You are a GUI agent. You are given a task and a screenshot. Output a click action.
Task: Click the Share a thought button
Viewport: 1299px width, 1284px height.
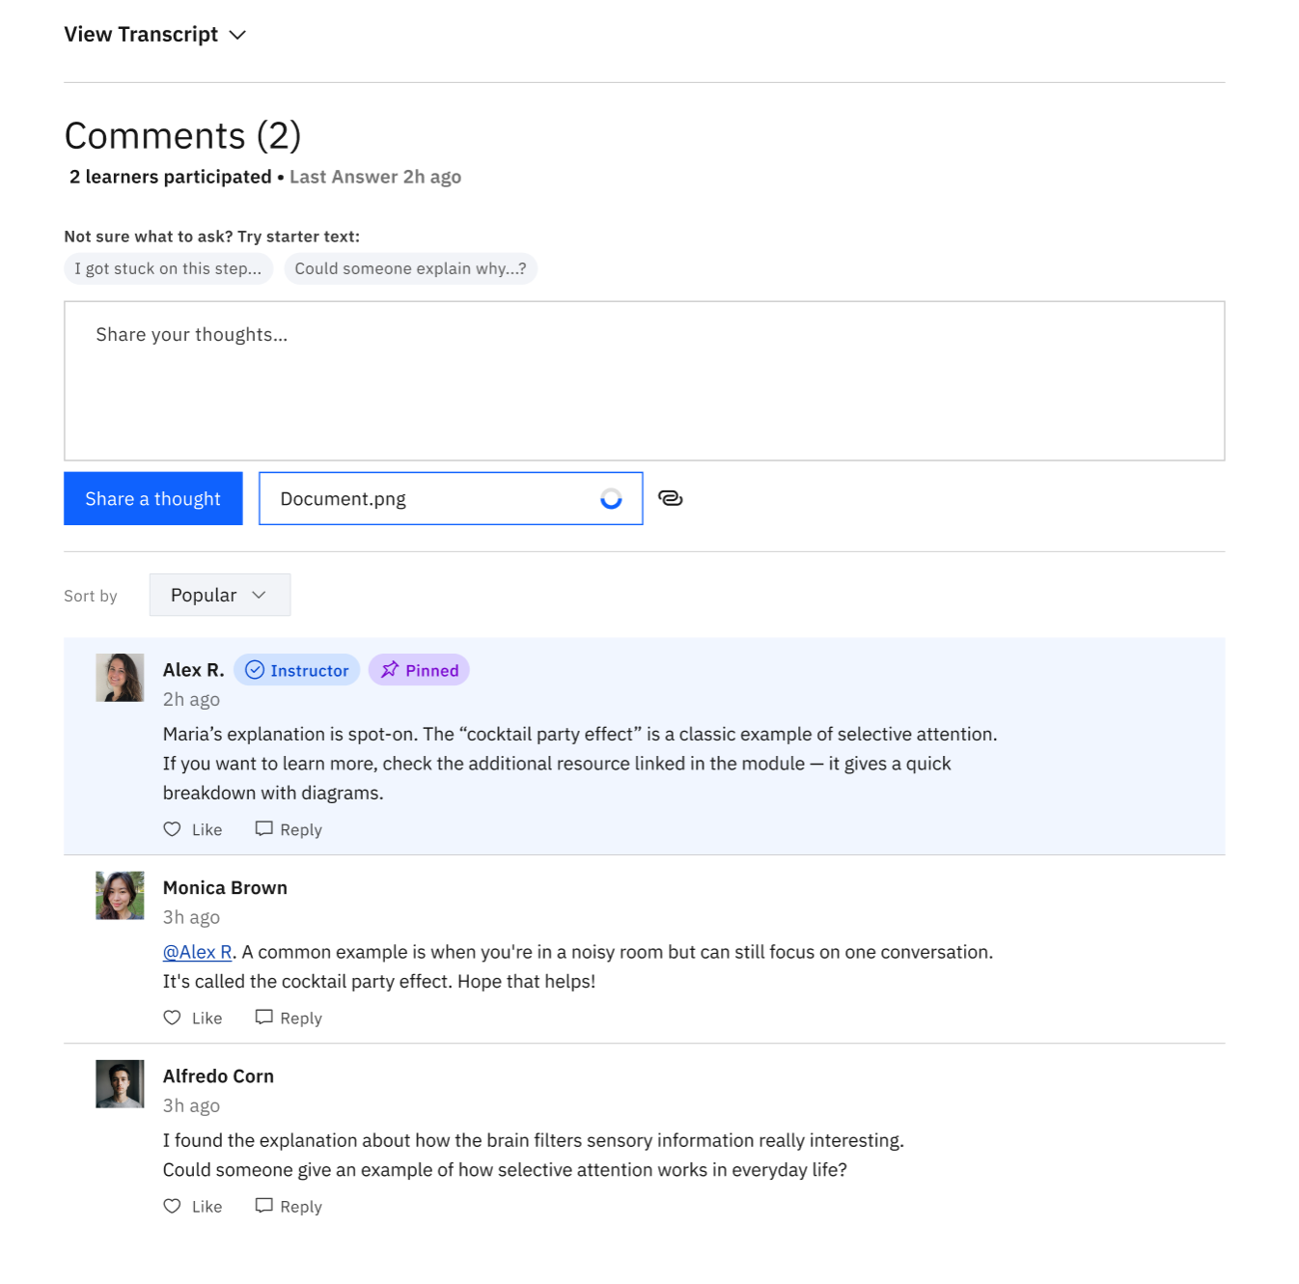click(x=153, y=498)
